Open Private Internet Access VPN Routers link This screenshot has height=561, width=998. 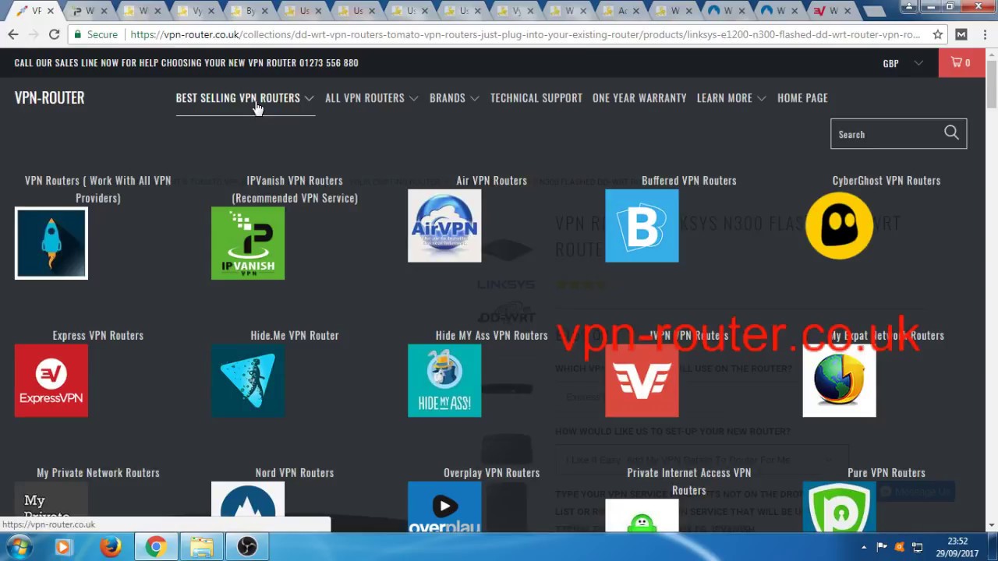[x=689, y=482]
